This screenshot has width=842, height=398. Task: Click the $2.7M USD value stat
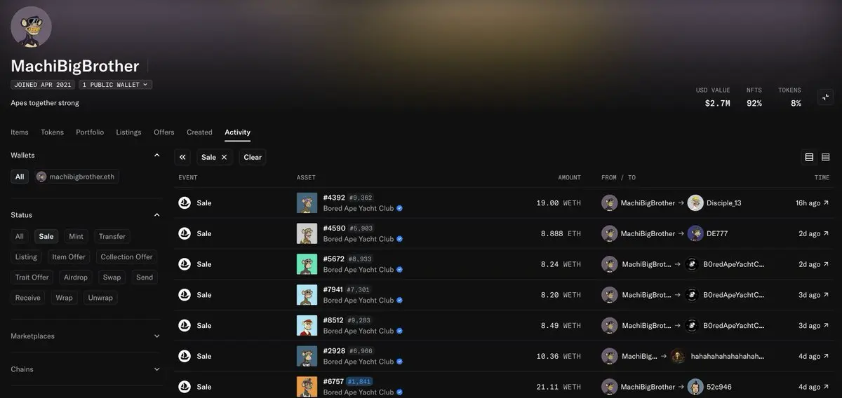pyautogui.click(x=717, y=103)
